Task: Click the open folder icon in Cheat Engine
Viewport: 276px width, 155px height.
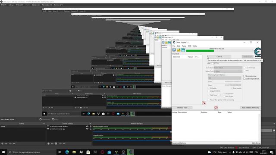Action: click(x=179, y=50)
